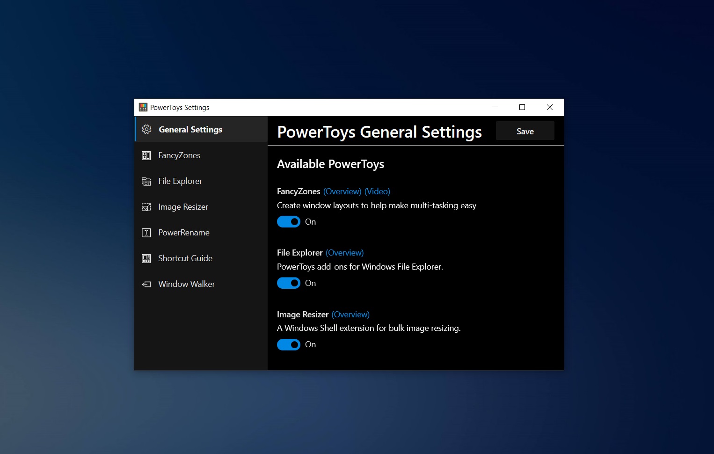
Task: Open the FancyZones Video link
Action: click(x=377, y=191)
